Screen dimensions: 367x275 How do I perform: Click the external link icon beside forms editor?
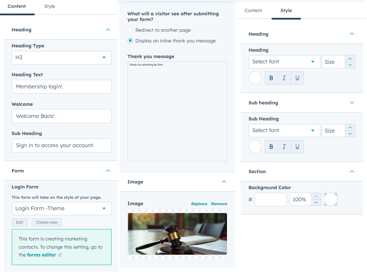pyautogui.click(x=60, y=255)
